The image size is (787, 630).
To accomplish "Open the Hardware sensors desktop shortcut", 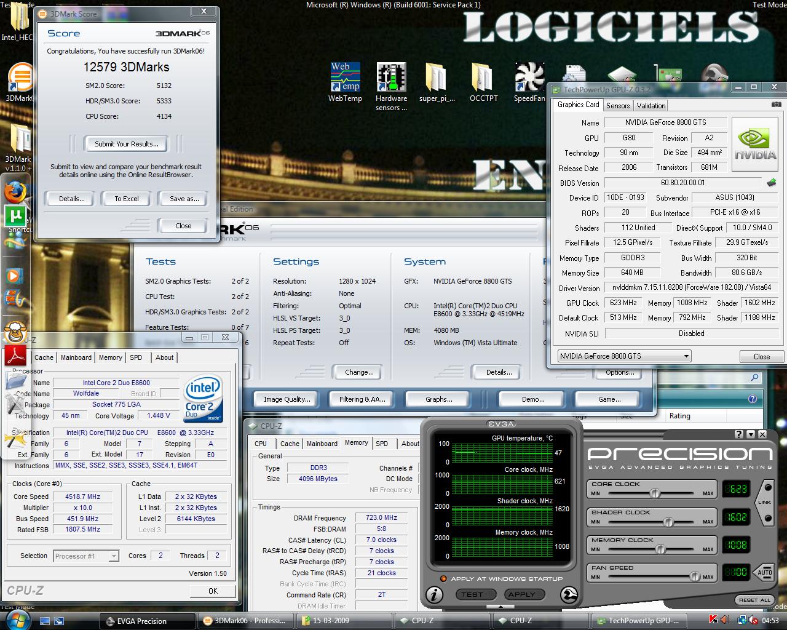I will [x=391, y=87].
